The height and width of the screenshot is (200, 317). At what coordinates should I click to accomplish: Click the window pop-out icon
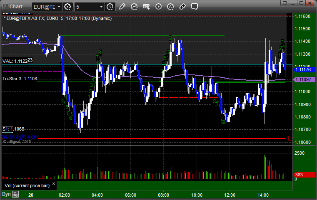285,3
